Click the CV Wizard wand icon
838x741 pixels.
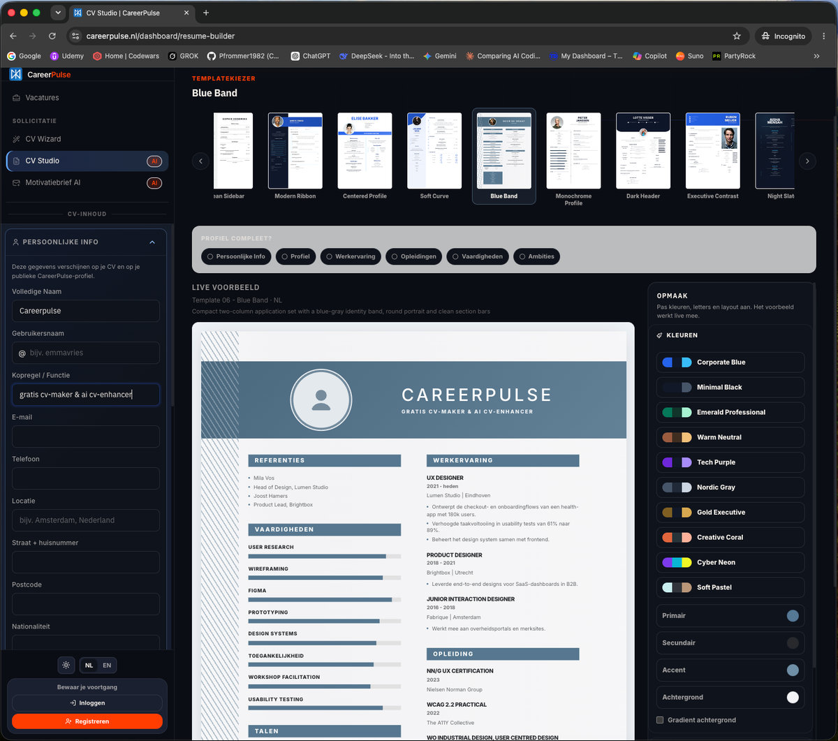16,139
